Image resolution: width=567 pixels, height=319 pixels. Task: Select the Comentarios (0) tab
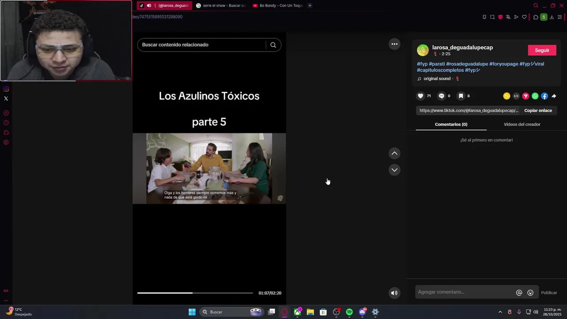click(x=451, y=124)
